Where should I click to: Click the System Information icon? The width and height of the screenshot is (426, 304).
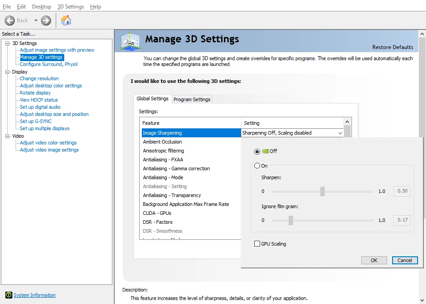8,295
